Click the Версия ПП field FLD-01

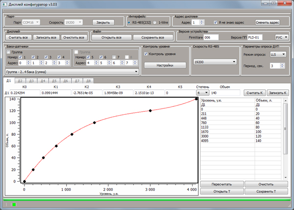click(x=255, y=37)
